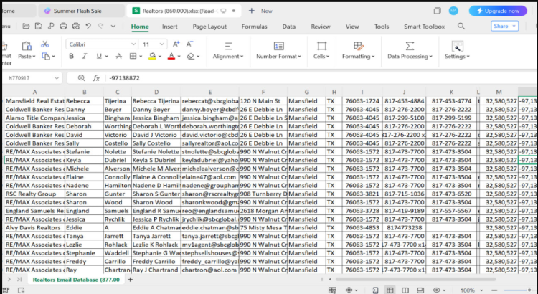Open the Number Format menu
The image size is (538, 294).
(278, 50)
